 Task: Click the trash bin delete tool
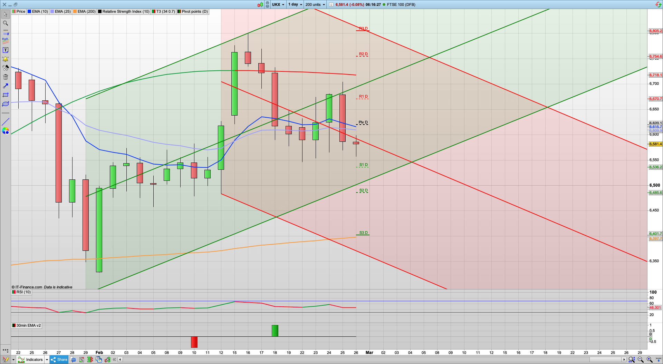[5, 77]
